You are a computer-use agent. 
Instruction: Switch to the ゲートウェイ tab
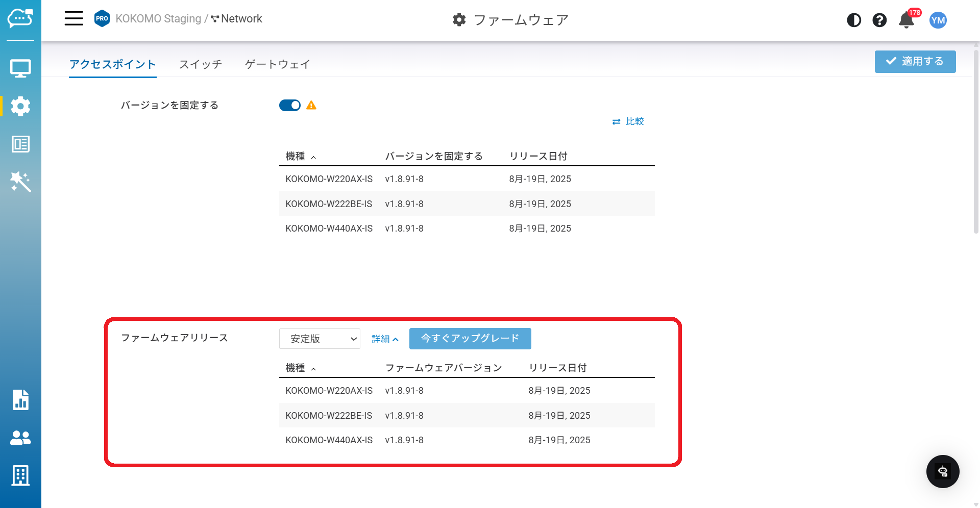(x=278, y=64)
